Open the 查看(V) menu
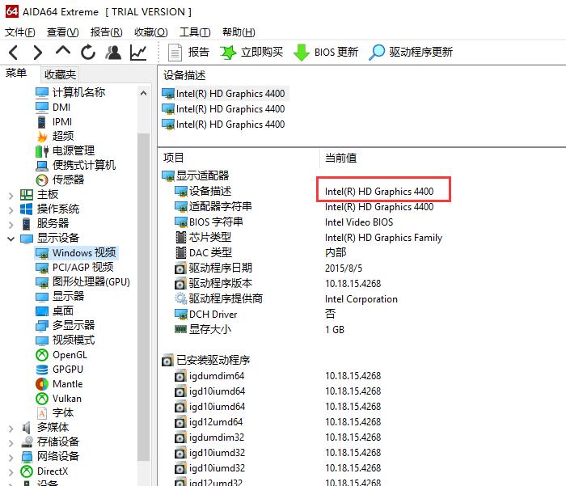The height and width of the screenshot is (486, 566). coord(63,32)
